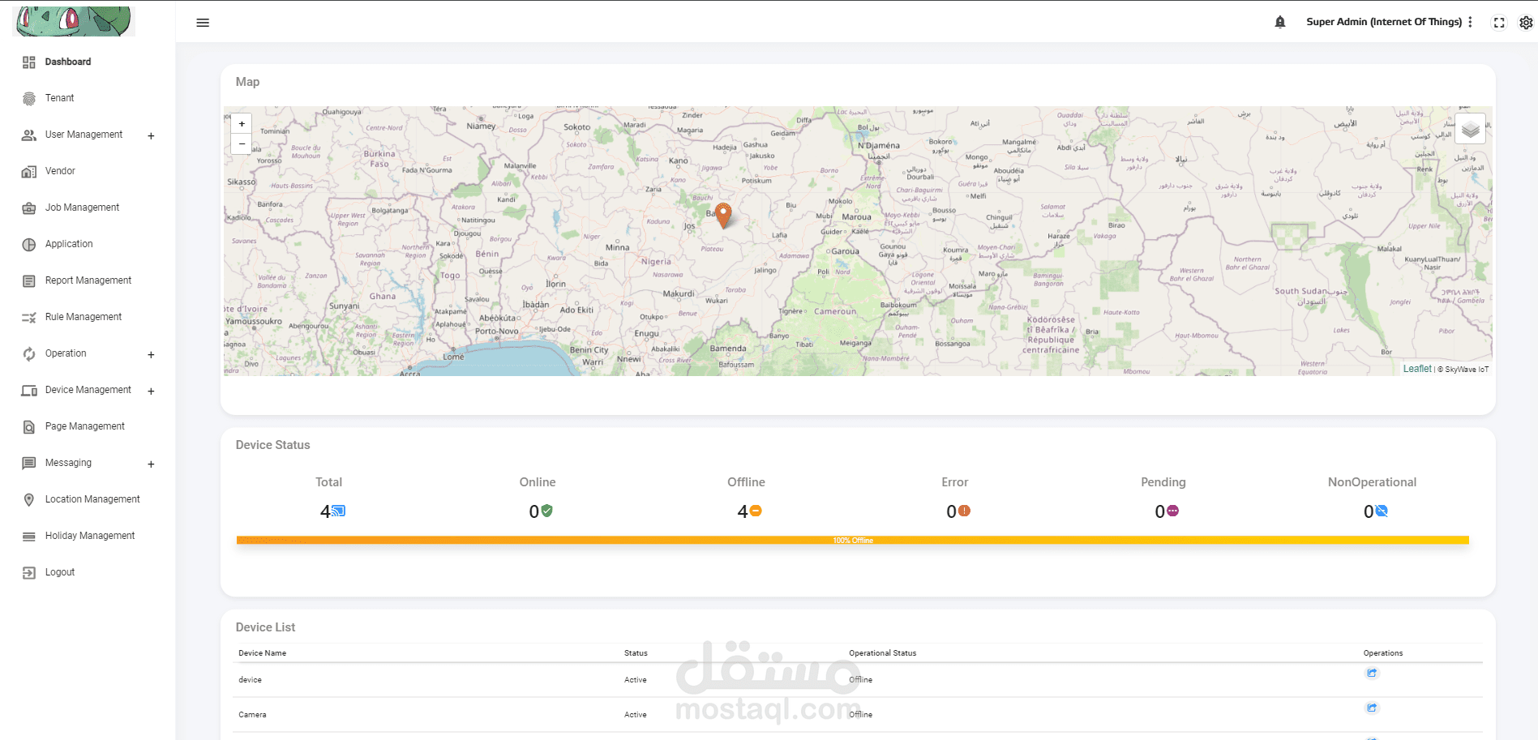Open the map layers control
The image size is (1538, 740).
tap(1470, 129)
